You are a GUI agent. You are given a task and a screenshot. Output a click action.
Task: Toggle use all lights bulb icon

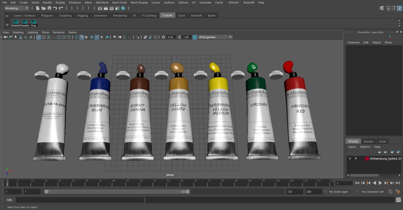coord(102,37)
